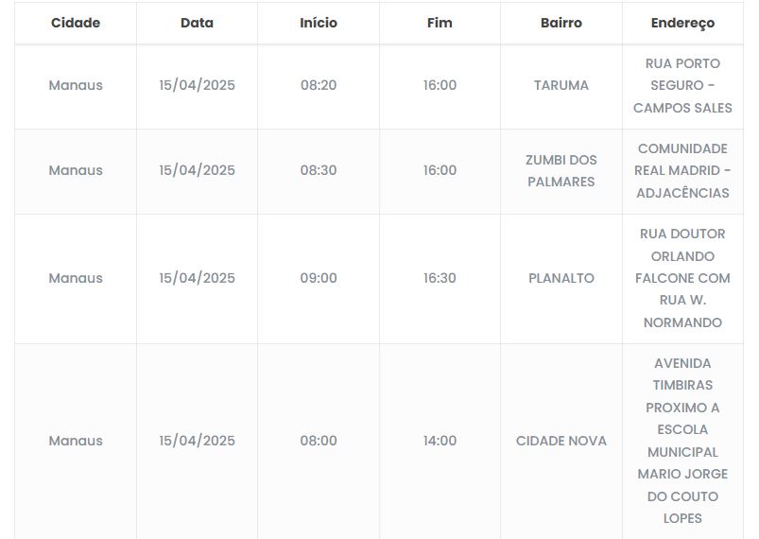
Task: Click the 08:20 start time cell
Action: (x=319, y=85)
